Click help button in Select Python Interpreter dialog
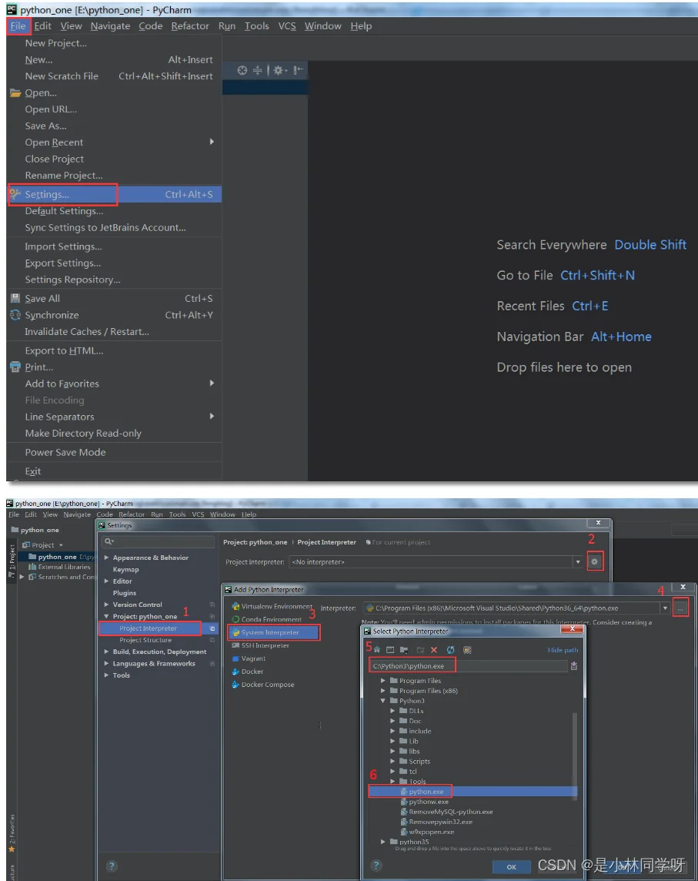The width and height of the screenshot is (698, 881). 376,866
